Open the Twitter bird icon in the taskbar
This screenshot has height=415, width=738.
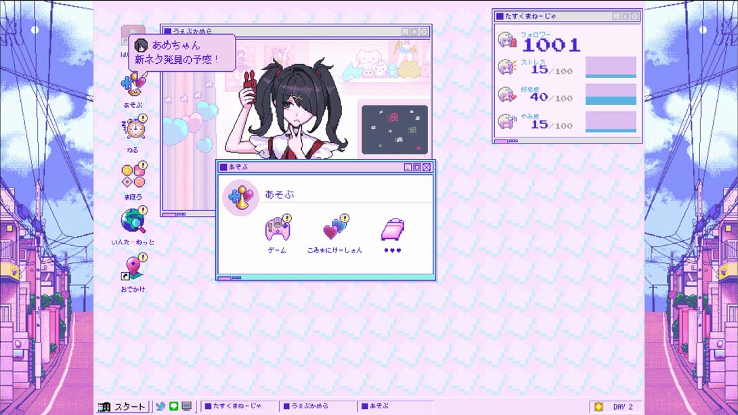[160, 407]
